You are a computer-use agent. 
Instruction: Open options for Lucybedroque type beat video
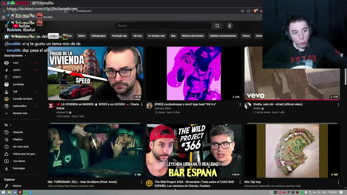coord(240,105)
